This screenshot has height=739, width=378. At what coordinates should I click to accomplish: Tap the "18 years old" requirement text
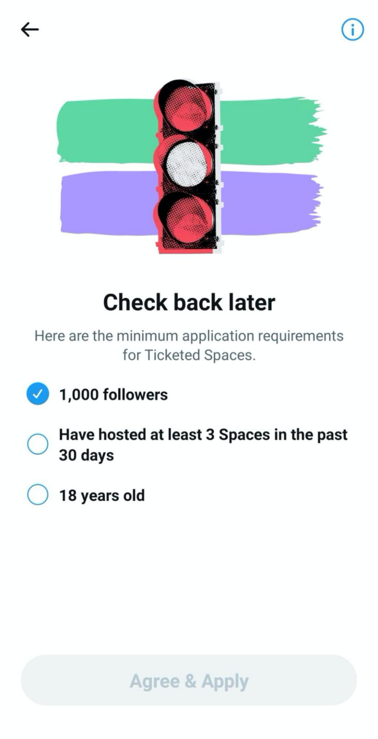click(x=102, y=495)
